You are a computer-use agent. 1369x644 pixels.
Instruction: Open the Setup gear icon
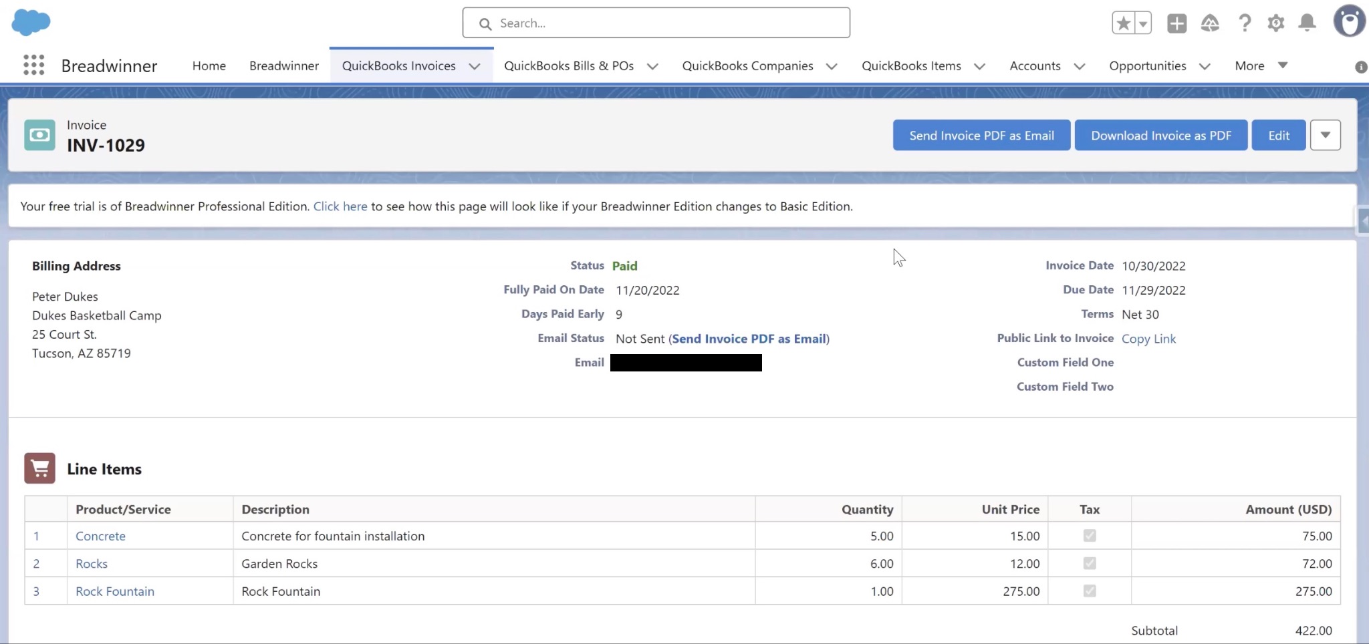(x=1275, y=22)
